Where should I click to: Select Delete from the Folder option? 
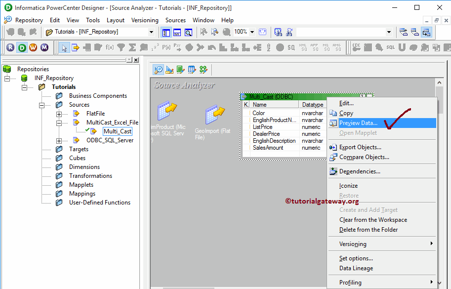point(368,230)
